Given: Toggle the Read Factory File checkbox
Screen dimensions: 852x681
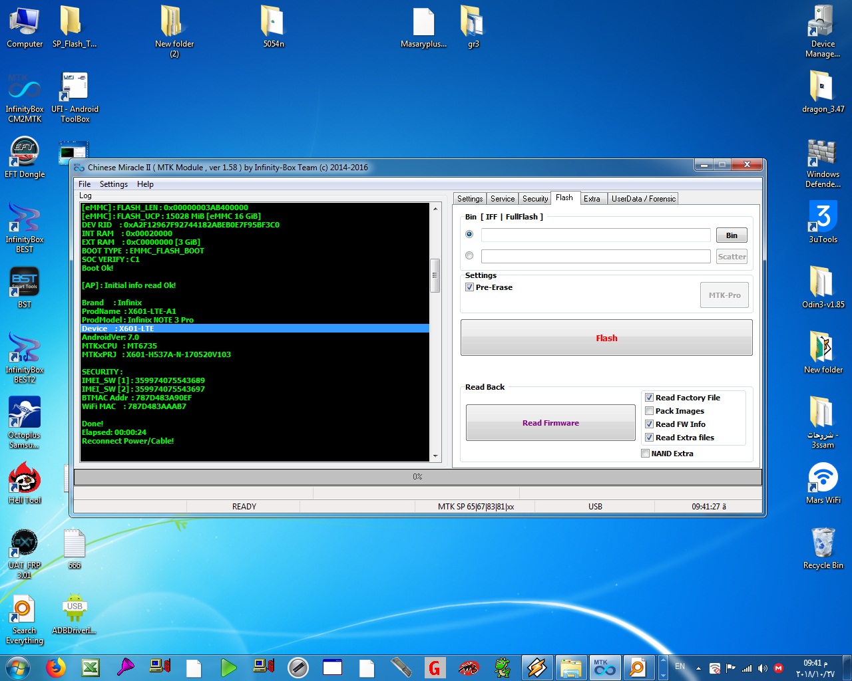Looking at the screenshot, I should pos(649,398).
